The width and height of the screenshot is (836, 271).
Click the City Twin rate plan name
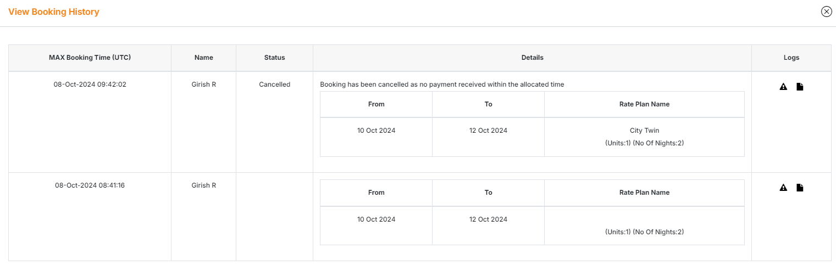[644, 131]
